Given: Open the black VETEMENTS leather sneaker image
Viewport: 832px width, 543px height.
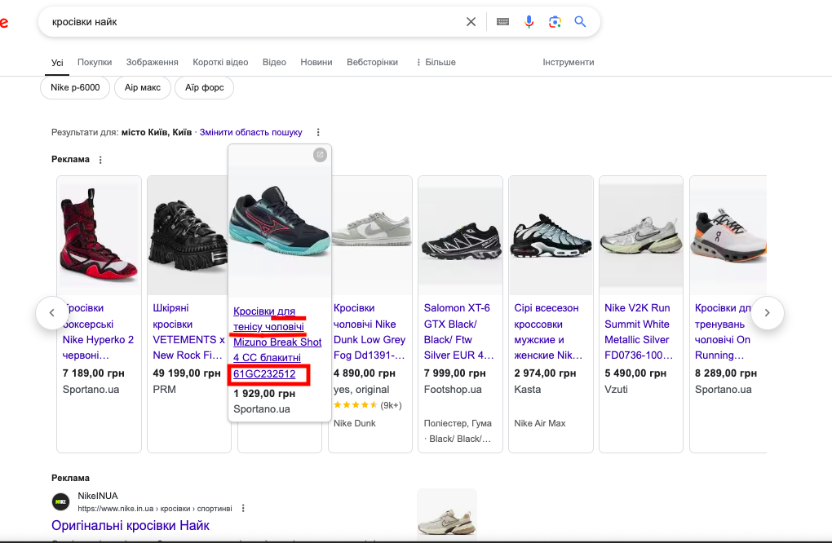Looking at the screenshot, I should (x=188, y=236).
